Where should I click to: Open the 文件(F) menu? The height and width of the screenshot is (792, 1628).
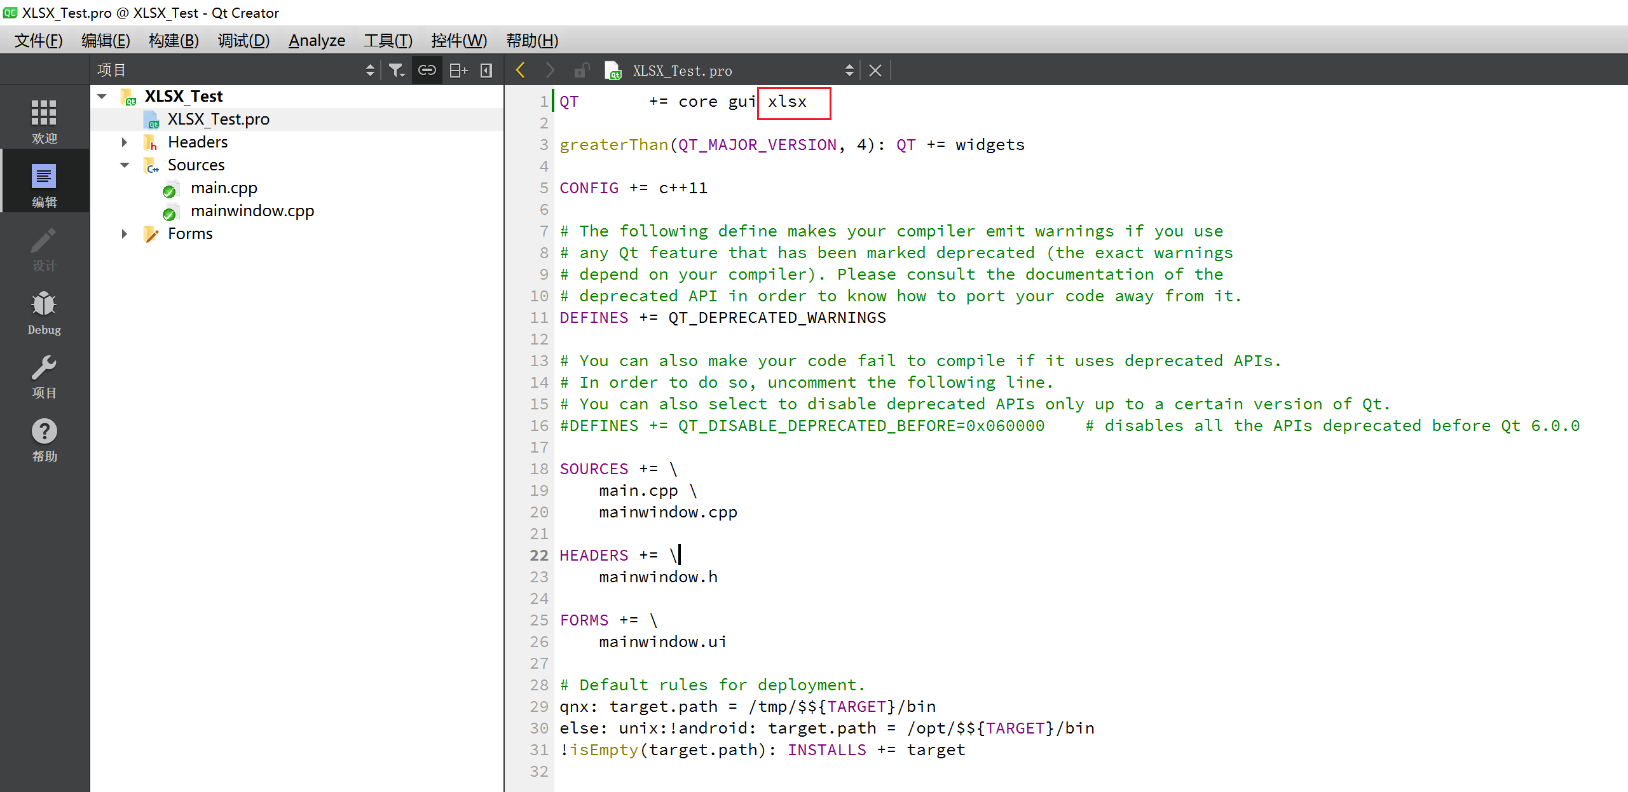[39, 41]
